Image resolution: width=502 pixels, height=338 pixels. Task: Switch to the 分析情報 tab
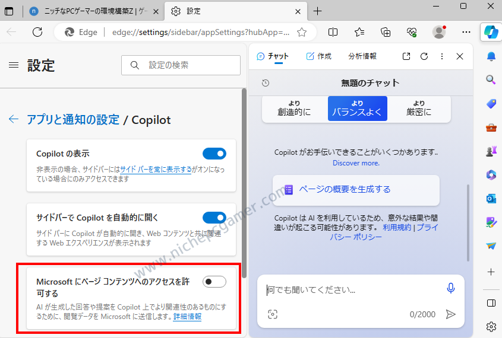pos(362,56)
